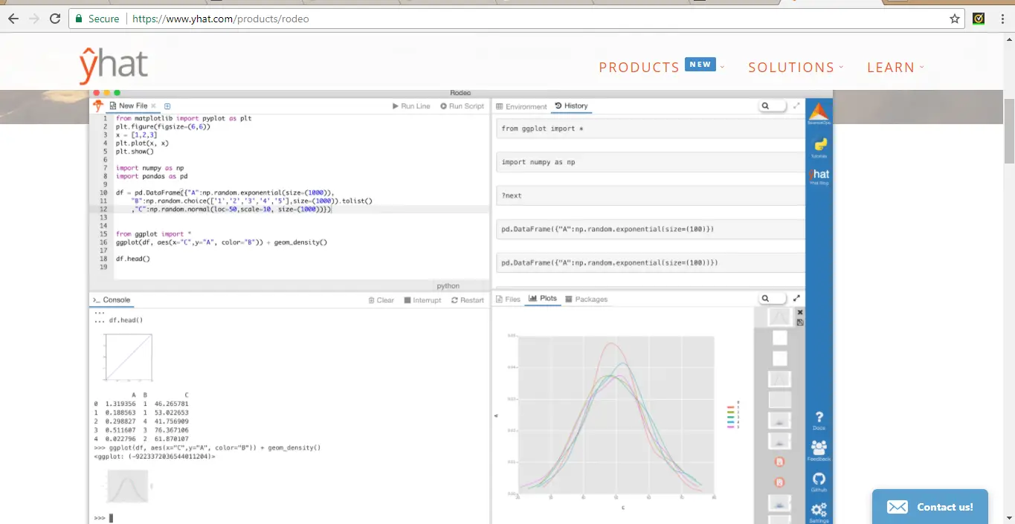Click the browser address bar URL
1015x524 pixels.
(220, 19)
